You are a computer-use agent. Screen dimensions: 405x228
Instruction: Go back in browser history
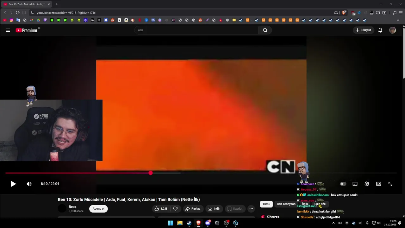coord(5,13)
